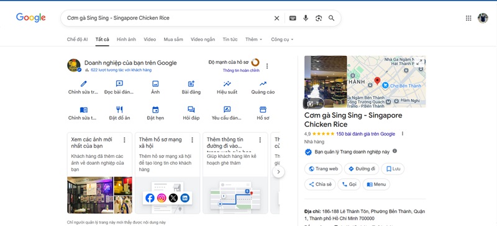Open the on-screen keyboard input tool

click(x=293, y=19)
